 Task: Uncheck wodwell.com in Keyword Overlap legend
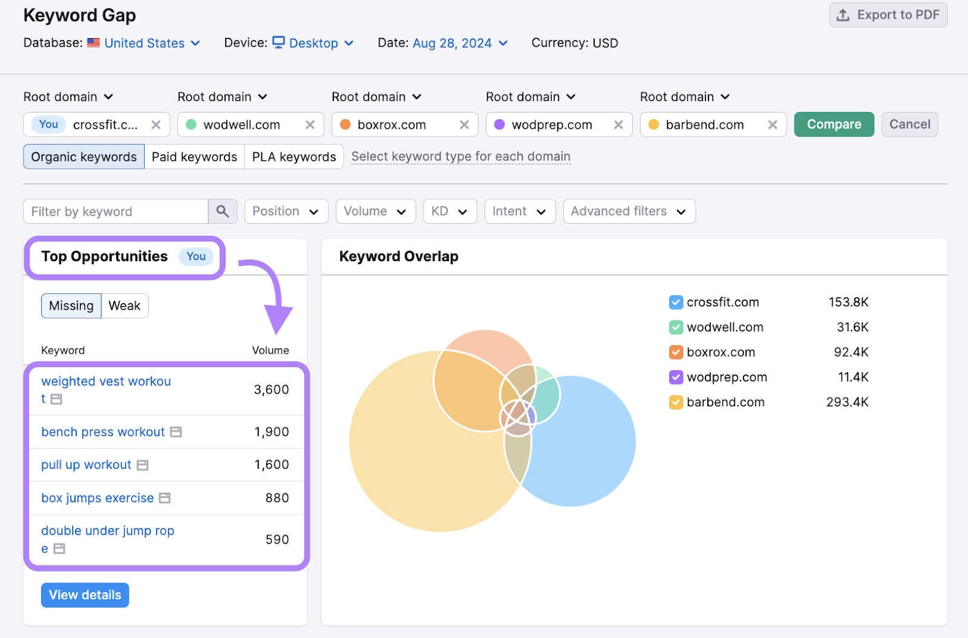676,327
